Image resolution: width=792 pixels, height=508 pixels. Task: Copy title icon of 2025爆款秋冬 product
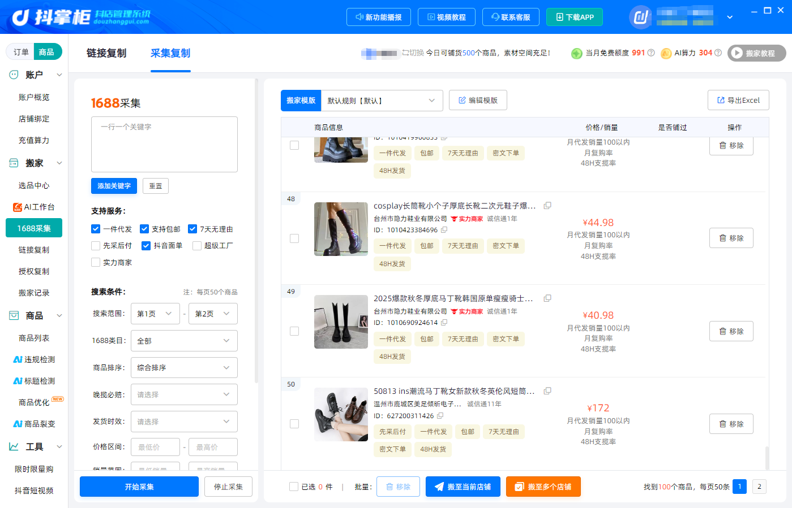coord(547,298)
